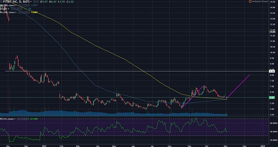Open settings for the Vol (20) indicator
This screenshot has width=278, height=147.
(x=15, y=9)
